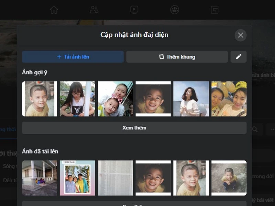This screenshot has height=206, width=275.
Task: Click the Tải ảnh lên button
Action: 73,57
